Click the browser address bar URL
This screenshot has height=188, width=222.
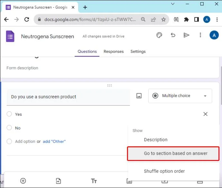(90, 19)
